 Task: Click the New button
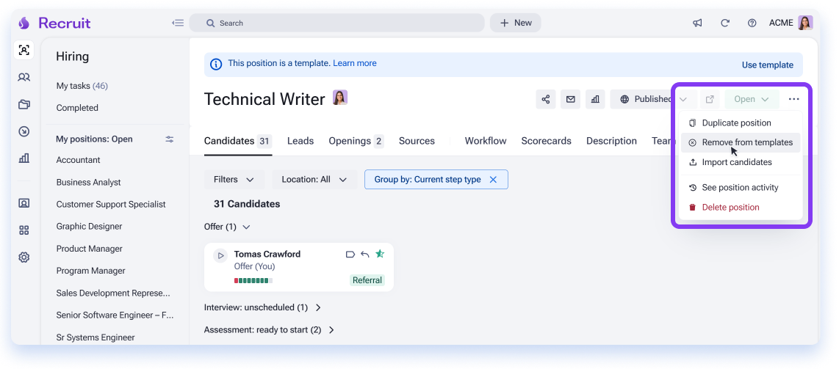515,23
